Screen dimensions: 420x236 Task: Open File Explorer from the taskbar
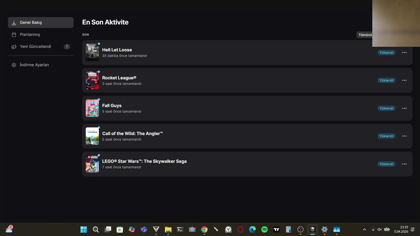(x=168, y=229)
